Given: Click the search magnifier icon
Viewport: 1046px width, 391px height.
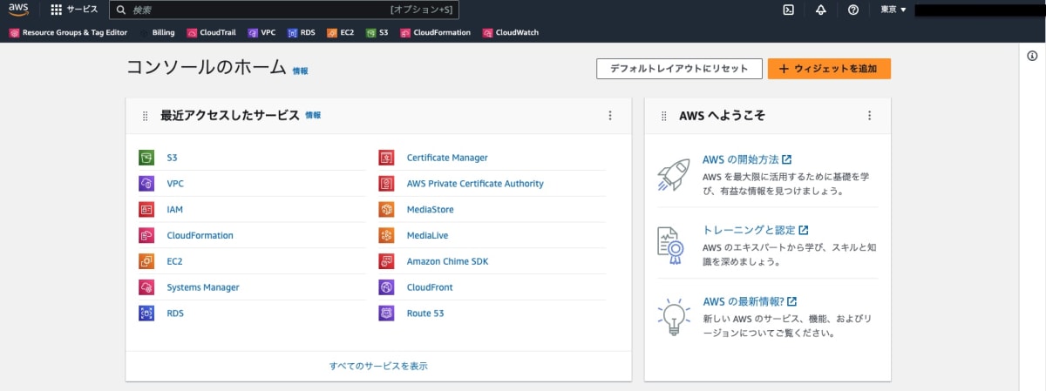Looking at the screenshot, I should coord(121,10).
